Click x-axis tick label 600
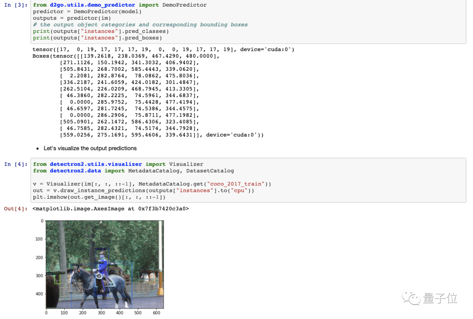Viewport: 473px width, 319px height. (156, 313)
